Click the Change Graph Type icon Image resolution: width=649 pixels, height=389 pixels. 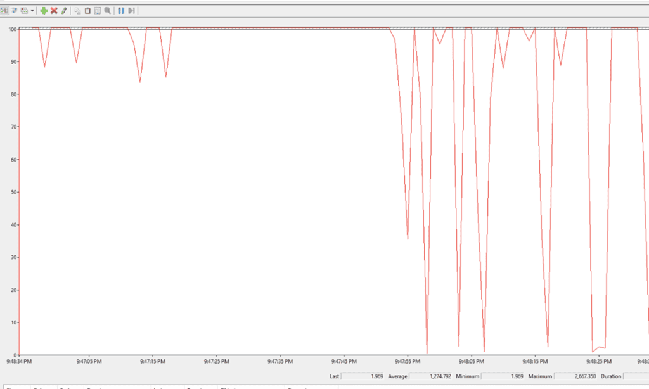coord(25,10)
